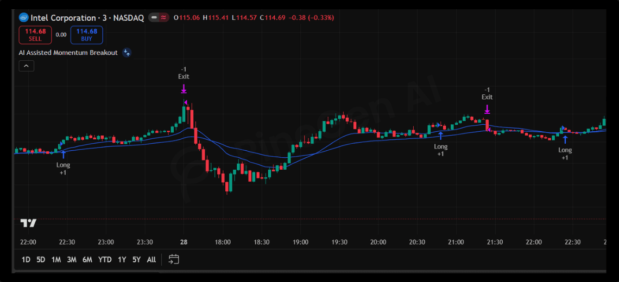Open the go-to-date calendar icon

click(x=174, y=259)
